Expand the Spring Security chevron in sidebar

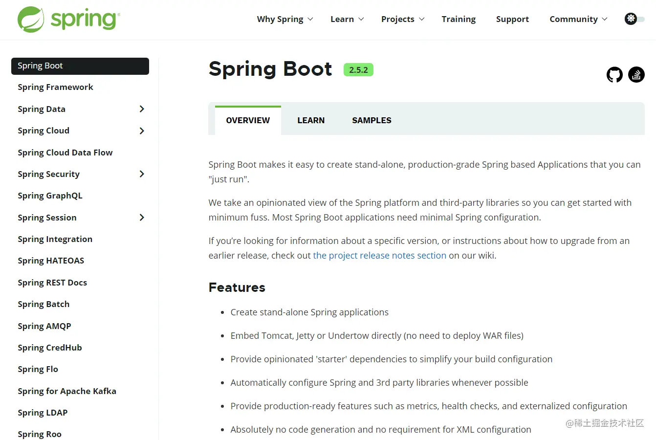pyautogui.click(x=142, y=174)
